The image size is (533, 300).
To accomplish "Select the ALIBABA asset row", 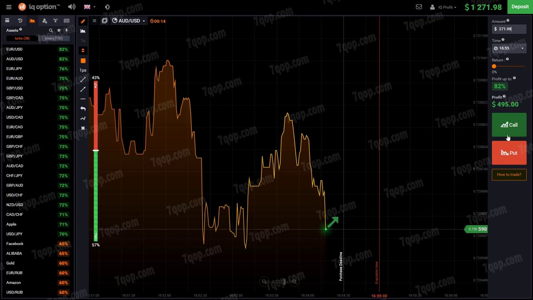I will coord(37,253).
